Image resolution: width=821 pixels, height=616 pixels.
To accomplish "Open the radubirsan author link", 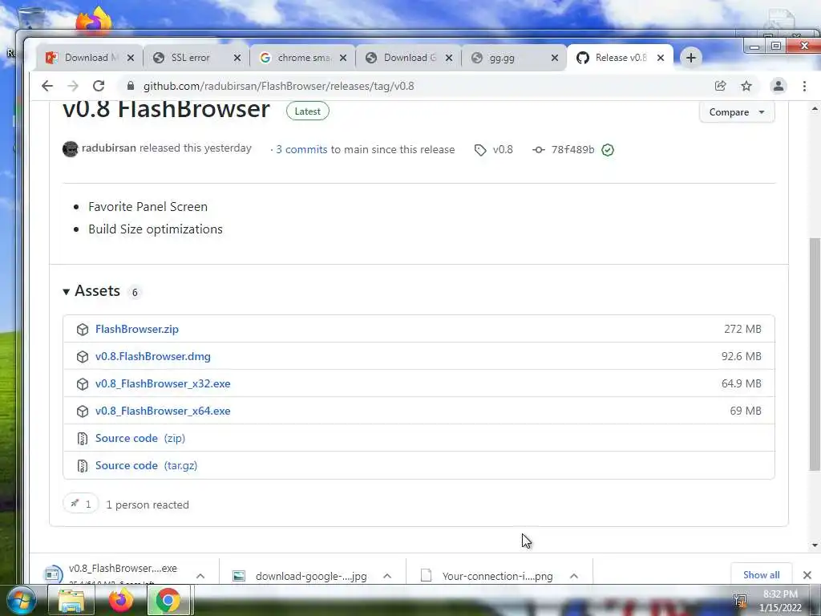I will click(x=109, y=148).
